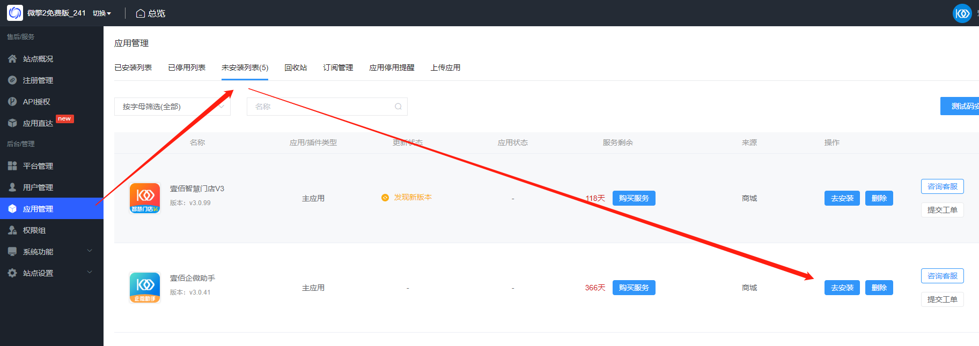Click the 注册管理 icon in sidebar
This screenshot has height=346, width=979.
click(12, 80)
